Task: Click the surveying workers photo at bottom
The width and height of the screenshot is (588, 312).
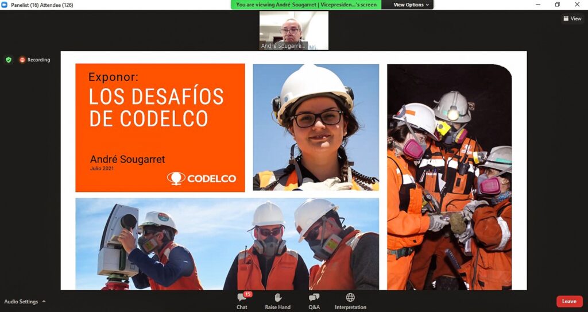Action: 227,244
